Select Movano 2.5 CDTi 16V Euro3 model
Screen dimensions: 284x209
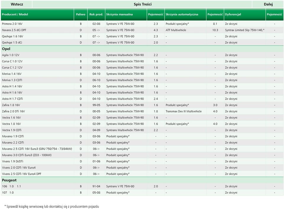pos(37,149)
